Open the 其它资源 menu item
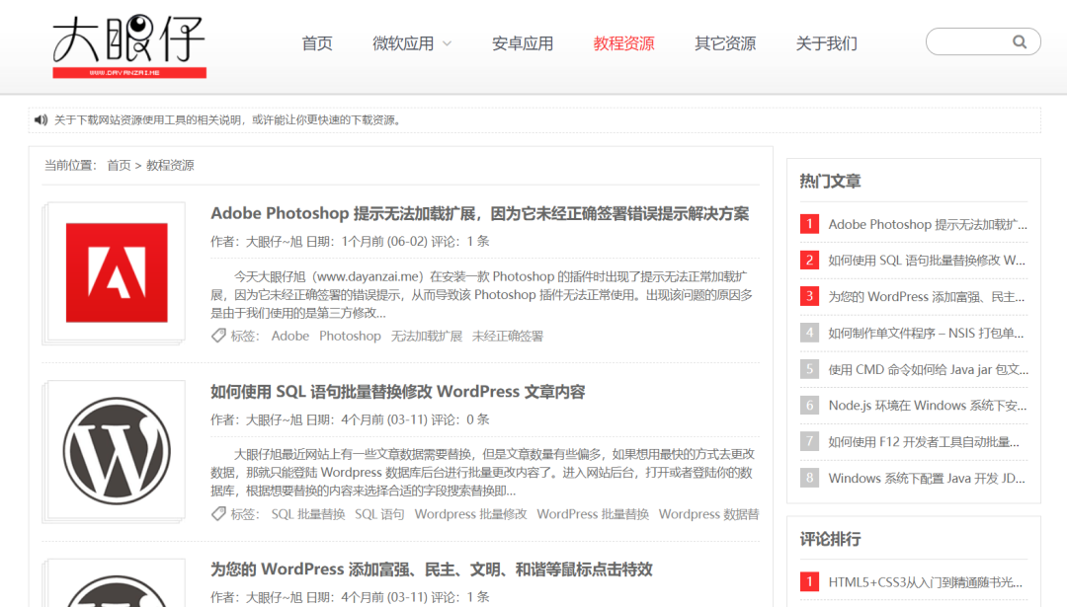Viewport: 1067px width, 607px height. 725,43
